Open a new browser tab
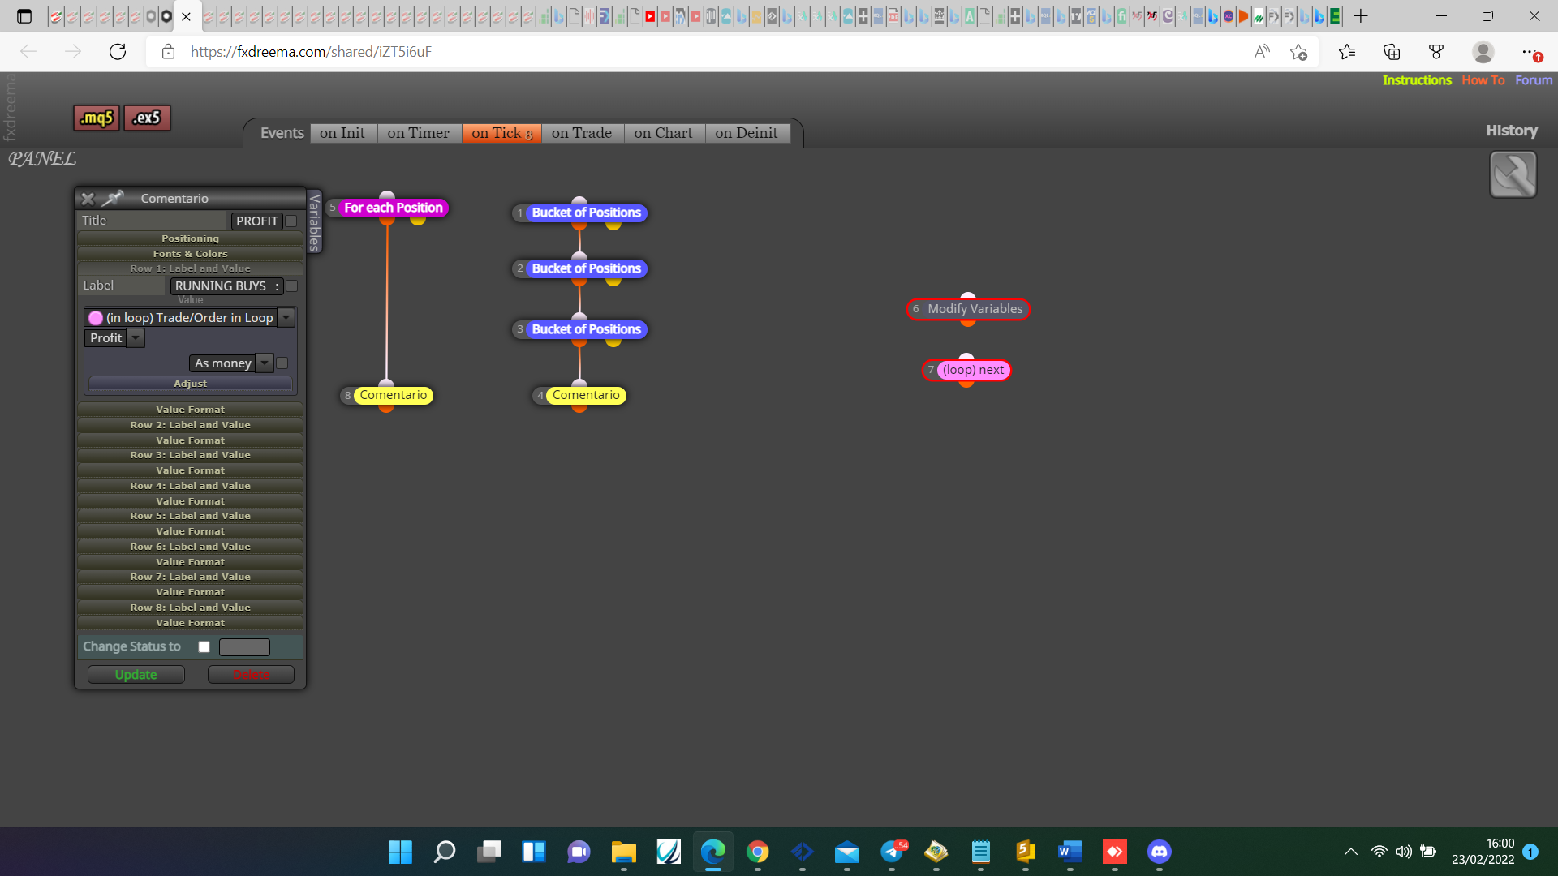The width and height of the screenshot is (1558, 876). click(1361, 16)
